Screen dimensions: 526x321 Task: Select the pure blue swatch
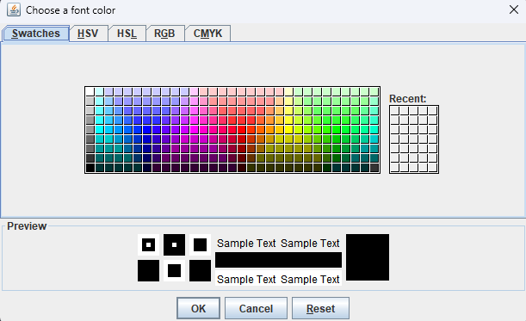147,129
